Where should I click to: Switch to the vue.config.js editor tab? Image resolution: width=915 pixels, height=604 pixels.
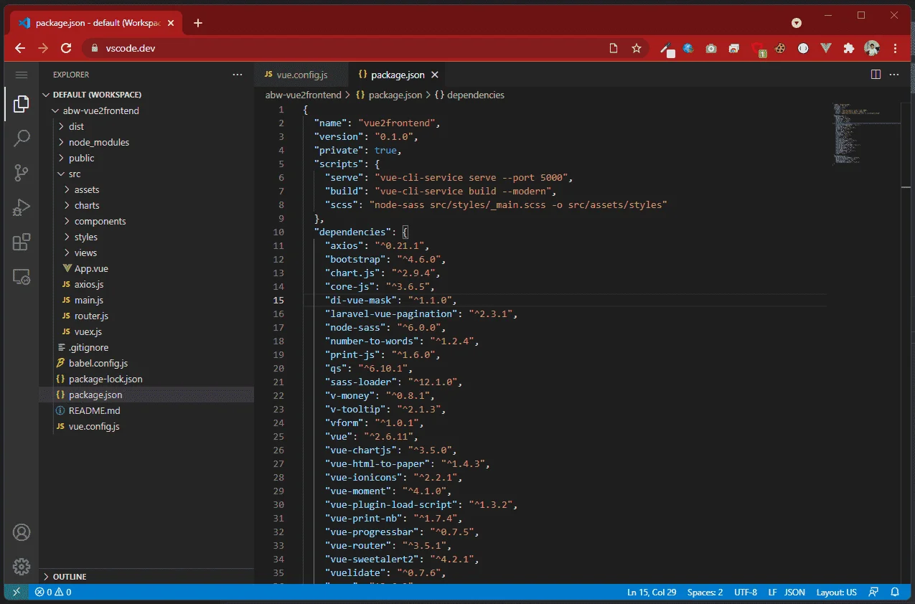[301, 75]
